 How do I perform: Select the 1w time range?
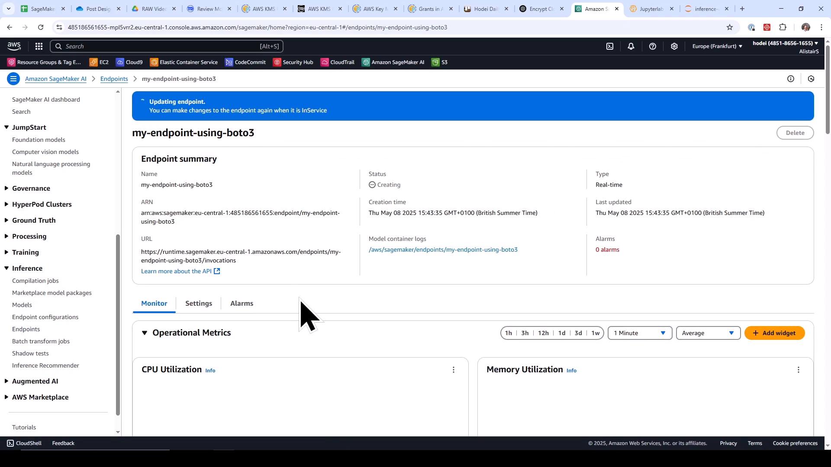[596, 333]
